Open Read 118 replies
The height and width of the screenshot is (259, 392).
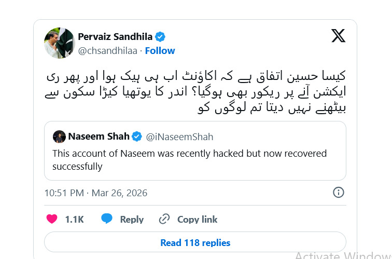(x=195, y=242)
